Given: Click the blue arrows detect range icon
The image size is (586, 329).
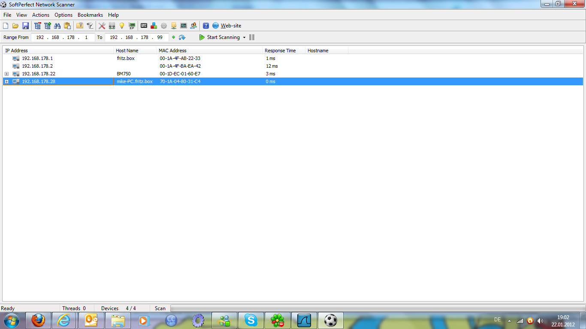Looking at the screenshot, I should point(182,37).
